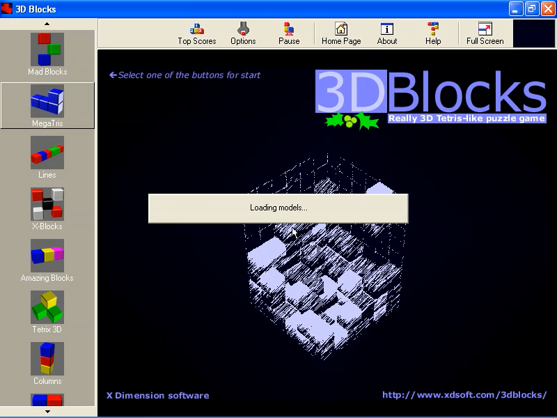Viewport: 557px width, 418px height.
Task: Click the Loading models progress dialog
Action: click(278, 208)
